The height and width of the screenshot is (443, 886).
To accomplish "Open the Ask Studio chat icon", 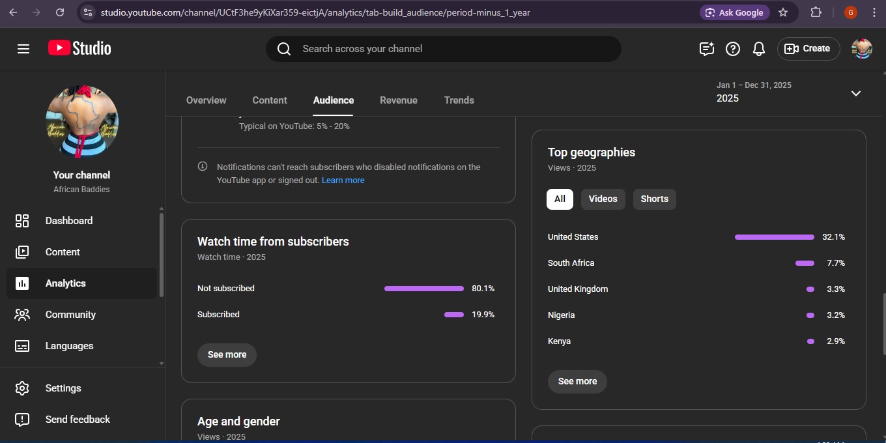I will [x=707, y=49].
